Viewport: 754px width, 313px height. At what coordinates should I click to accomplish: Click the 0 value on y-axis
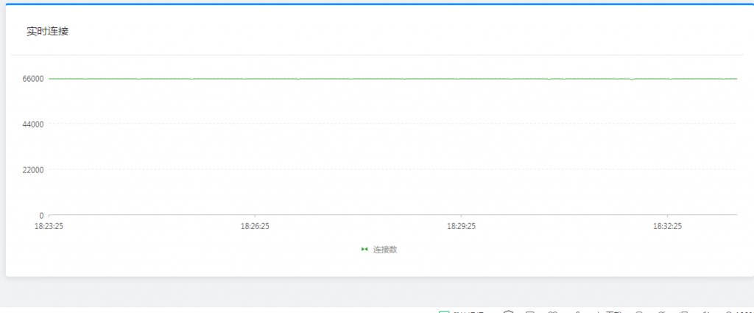click(x=41, y=216)
